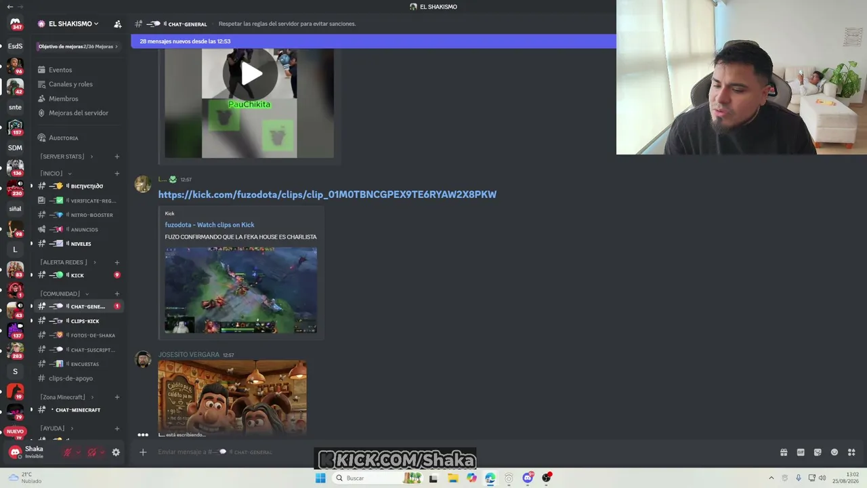This screenshot has width=867, height=488.
Task: Create channel in ALERTA REDES category
Action: (x=117, y=262)
